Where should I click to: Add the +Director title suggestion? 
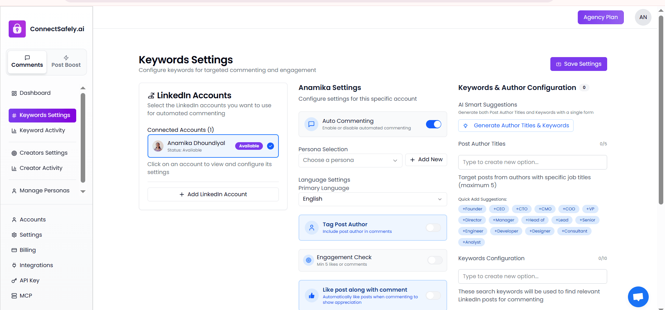click(x=472, y=220)
